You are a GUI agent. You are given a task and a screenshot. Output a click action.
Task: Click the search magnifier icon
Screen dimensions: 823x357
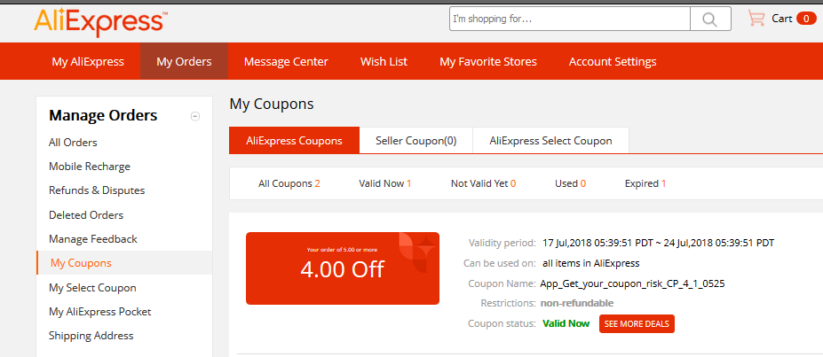pos(710,19)
